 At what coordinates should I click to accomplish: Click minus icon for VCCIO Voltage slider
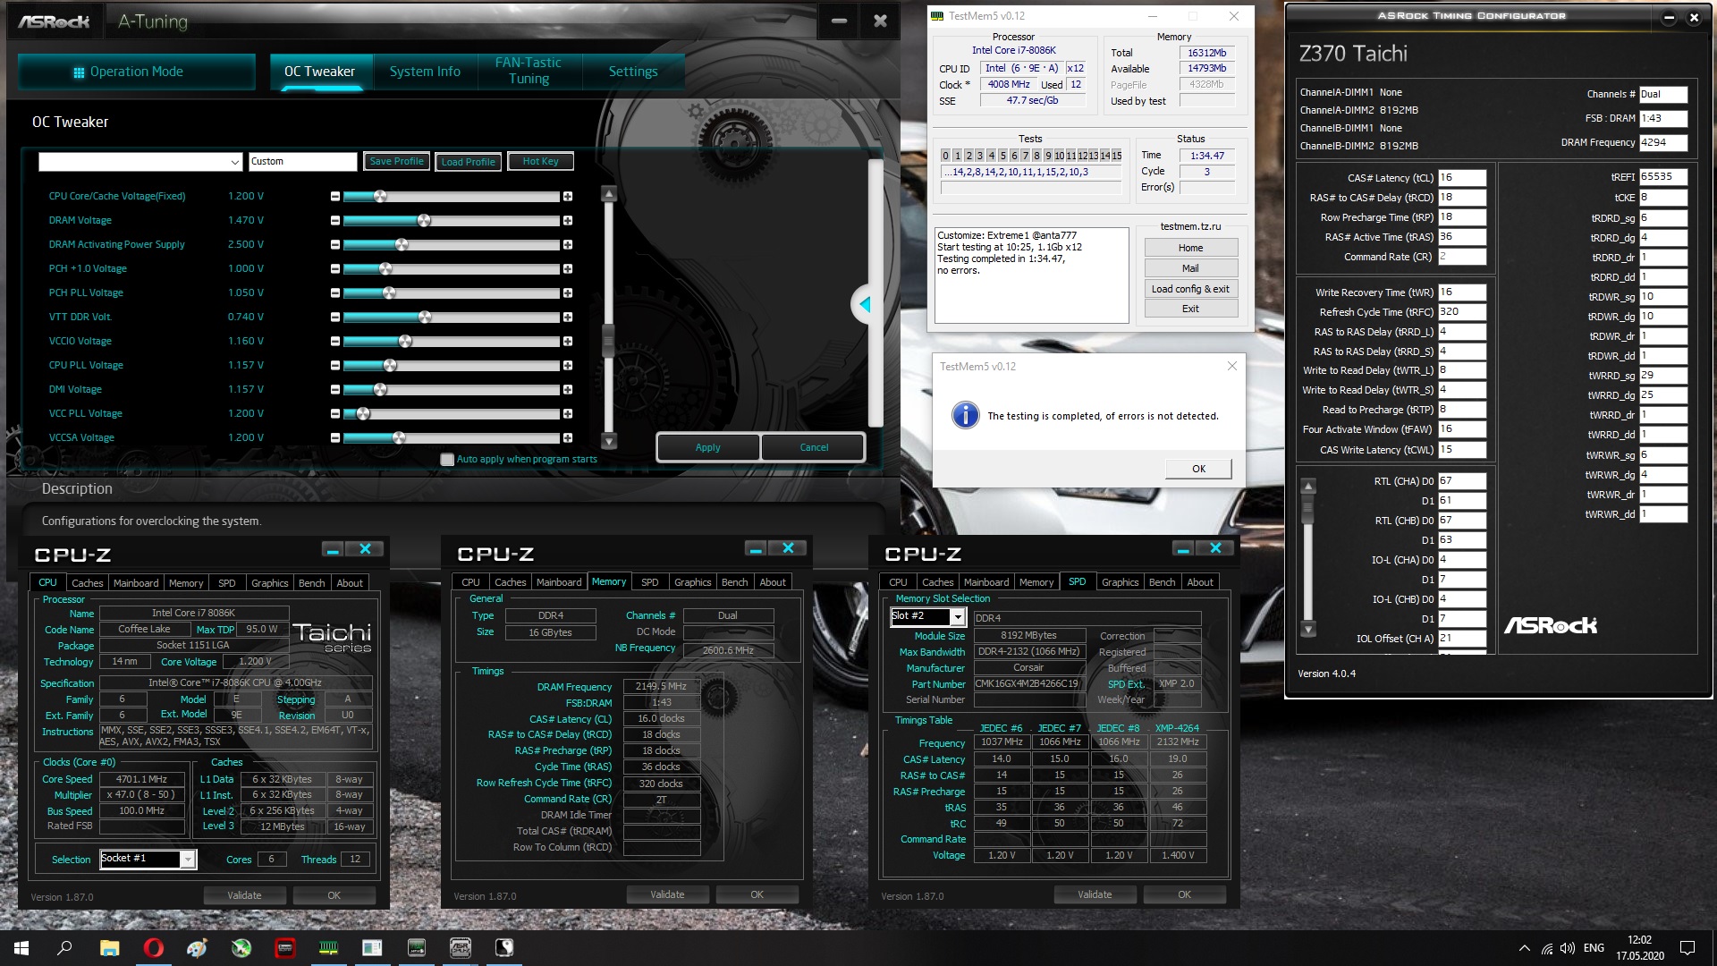335,341
